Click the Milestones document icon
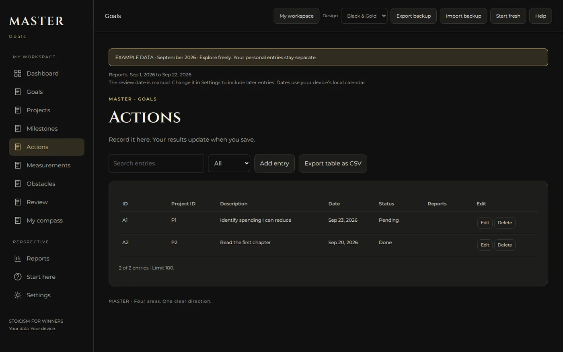Screen dimensions: 563x352 coord(18,129)
